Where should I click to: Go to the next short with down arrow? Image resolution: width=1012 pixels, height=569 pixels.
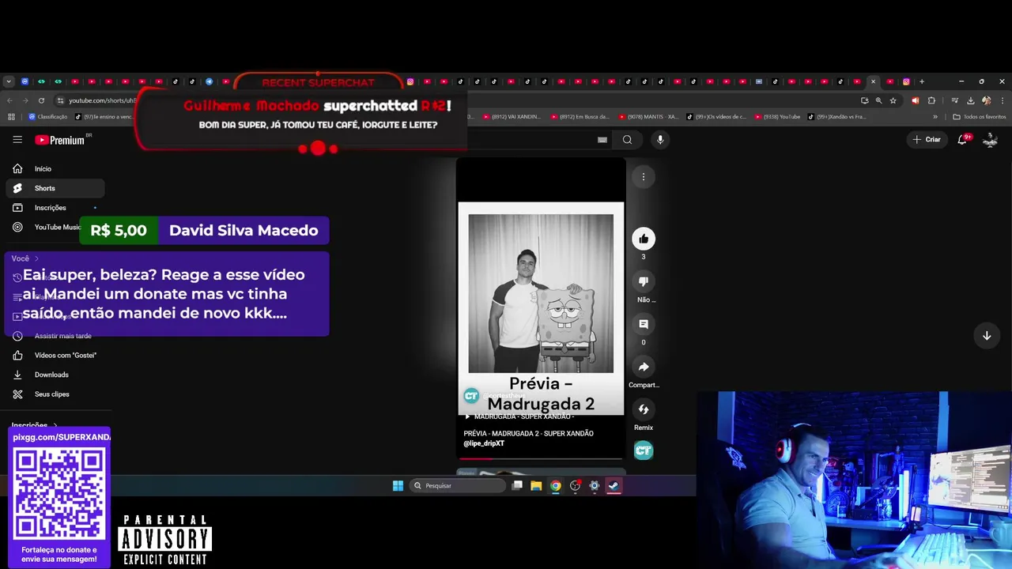[x=987, y=336]
